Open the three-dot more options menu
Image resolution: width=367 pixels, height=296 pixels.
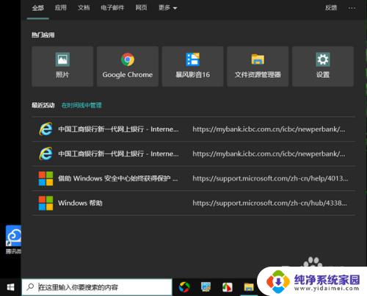click(x=352, y=8)
